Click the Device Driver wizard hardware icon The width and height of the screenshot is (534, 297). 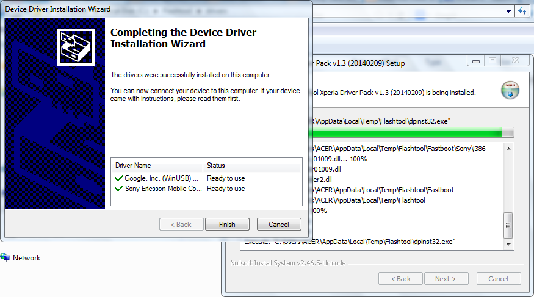pos(76,47)
